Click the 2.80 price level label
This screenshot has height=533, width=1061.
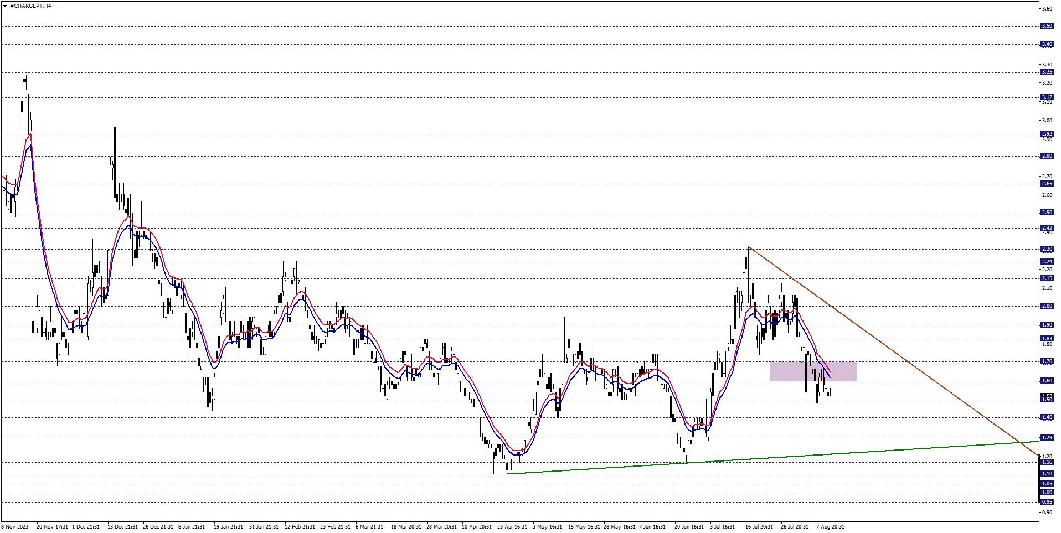pyautogui.click(x=1047, y=157)
